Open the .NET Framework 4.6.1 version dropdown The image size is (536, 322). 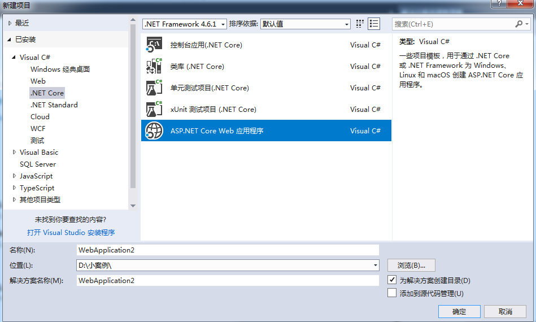pos(184,24)
